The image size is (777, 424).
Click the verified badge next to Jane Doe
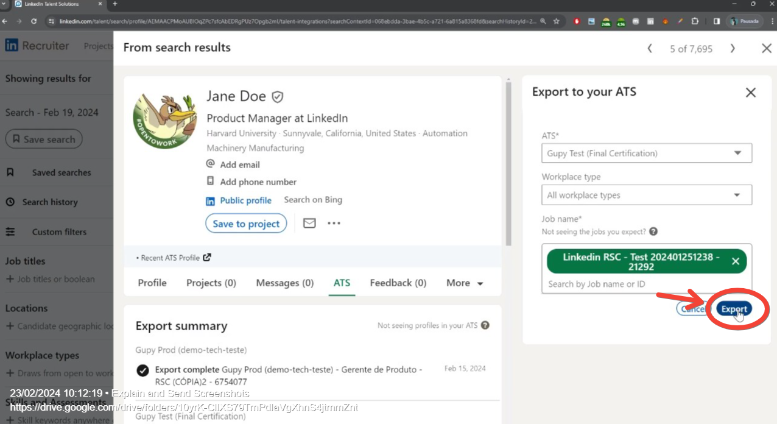pyautogui.click(x=278, y=97)
